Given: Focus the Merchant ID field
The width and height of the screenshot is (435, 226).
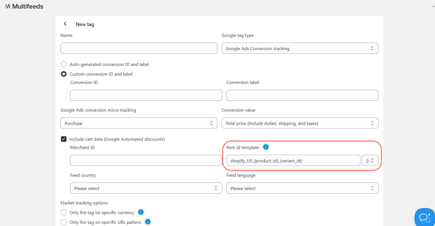Looking at the screenshot, I should pyautogui.click(x=146, y=161).
